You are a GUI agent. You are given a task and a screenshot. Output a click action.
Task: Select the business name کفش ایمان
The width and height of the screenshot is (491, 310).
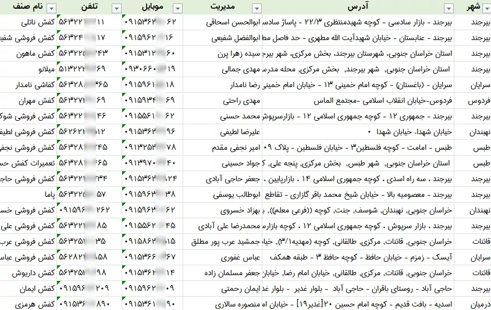click(x=28, y=289)
